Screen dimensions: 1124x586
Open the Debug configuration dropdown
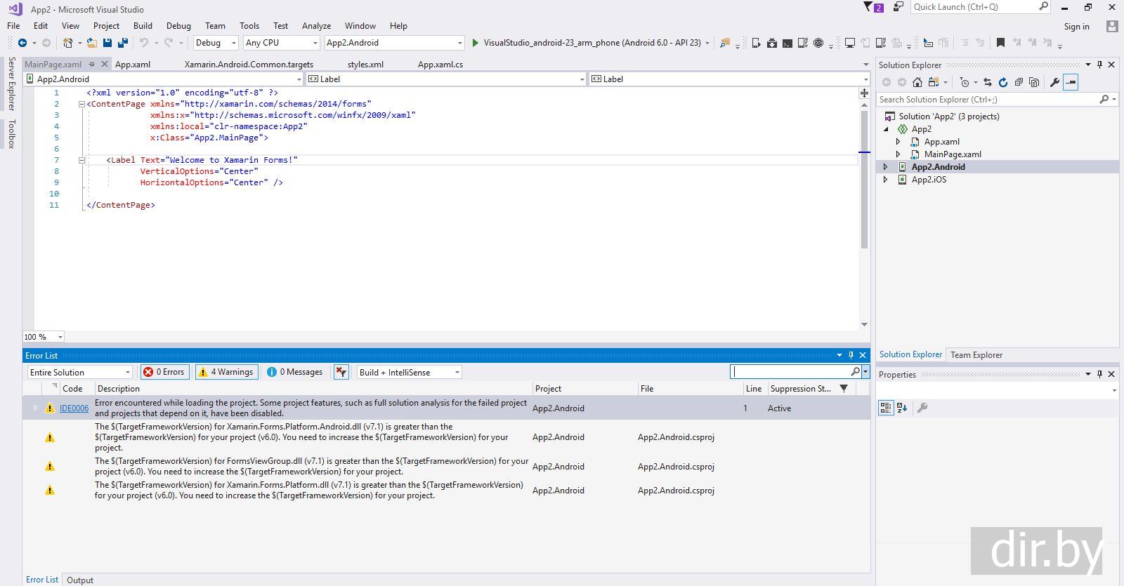coord(216,43)
